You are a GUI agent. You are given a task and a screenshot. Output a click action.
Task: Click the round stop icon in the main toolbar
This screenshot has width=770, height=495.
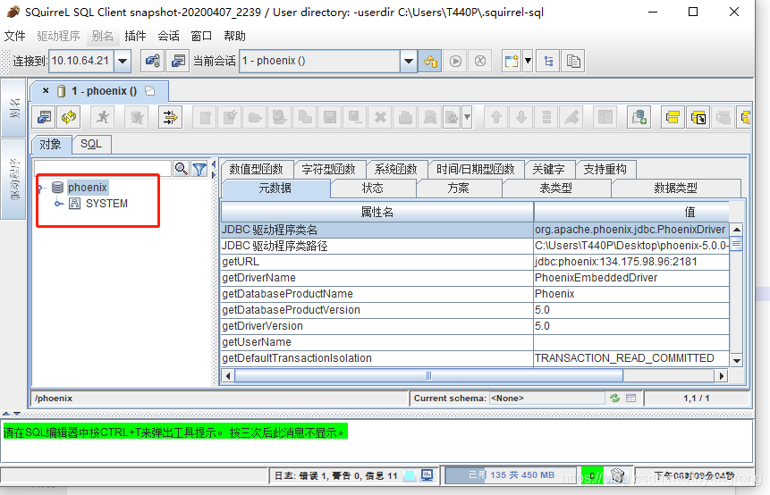pos(480,62)
